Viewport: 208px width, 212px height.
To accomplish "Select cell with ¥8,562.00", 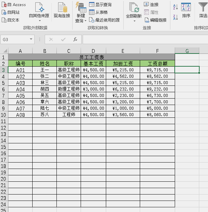I will (x=157, y=76).
